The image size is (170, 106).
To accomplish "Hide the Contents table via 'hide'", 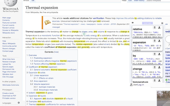I will (x=56, y=52).
